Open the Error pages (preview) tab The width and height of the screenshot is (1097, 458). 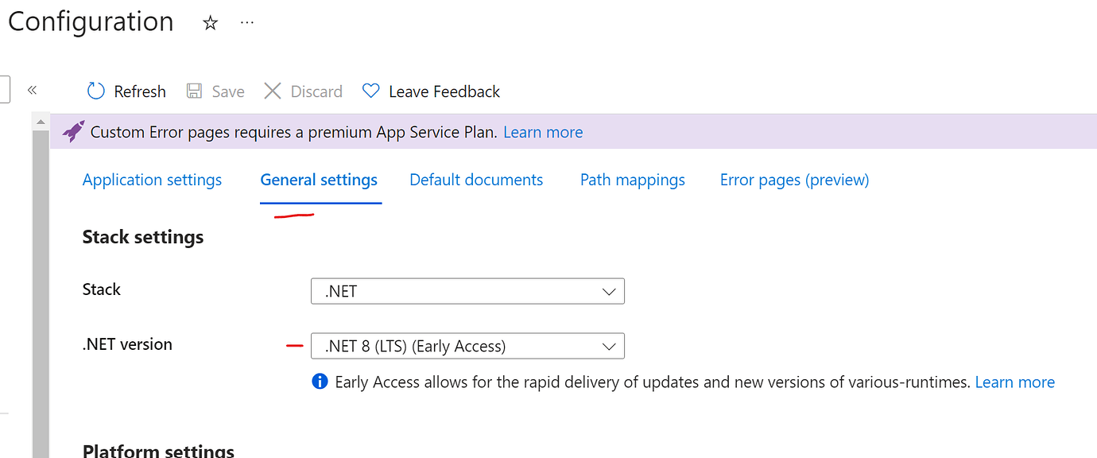tap(793, 180)
